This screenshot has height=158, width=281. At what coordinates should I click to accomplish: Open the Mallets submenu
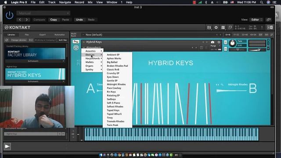[92, 62]
